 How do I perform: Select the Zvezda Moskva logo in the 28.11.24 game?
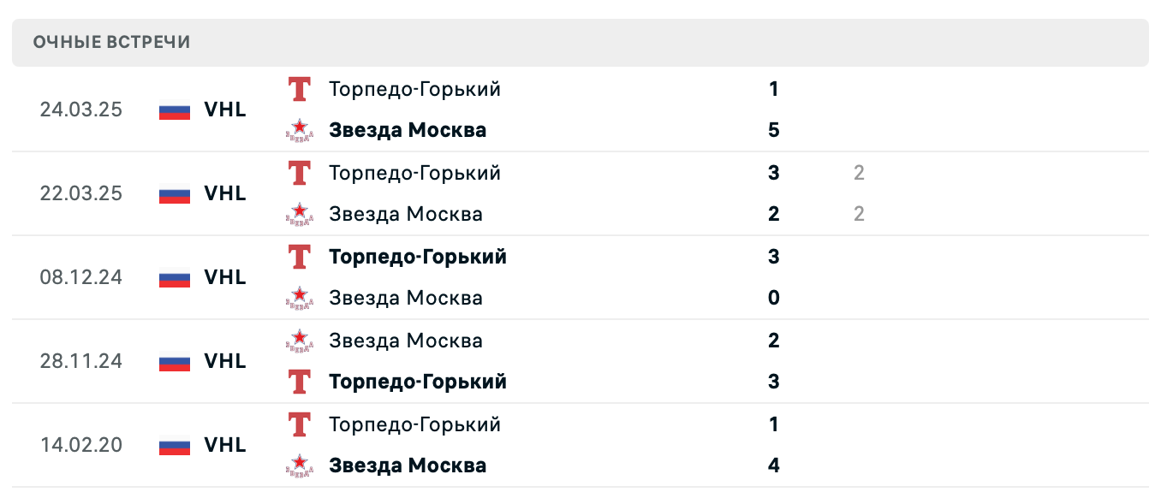299,341
